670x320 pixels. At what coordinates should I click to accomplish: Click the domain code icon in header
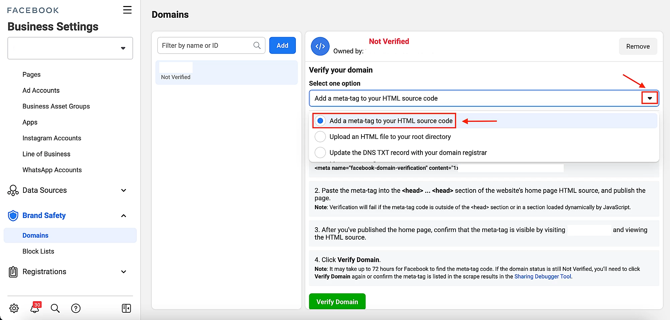tap(320, 47)
